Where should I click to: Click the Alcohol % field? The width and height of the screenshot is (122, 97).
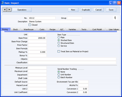click(x=83, y=85)
